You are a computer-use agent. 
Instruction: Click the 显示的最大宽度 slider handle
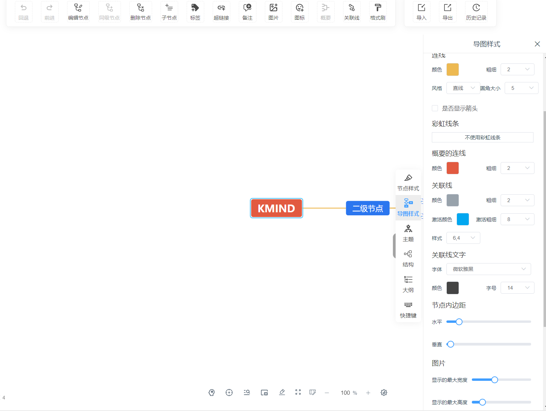point(495,380)
